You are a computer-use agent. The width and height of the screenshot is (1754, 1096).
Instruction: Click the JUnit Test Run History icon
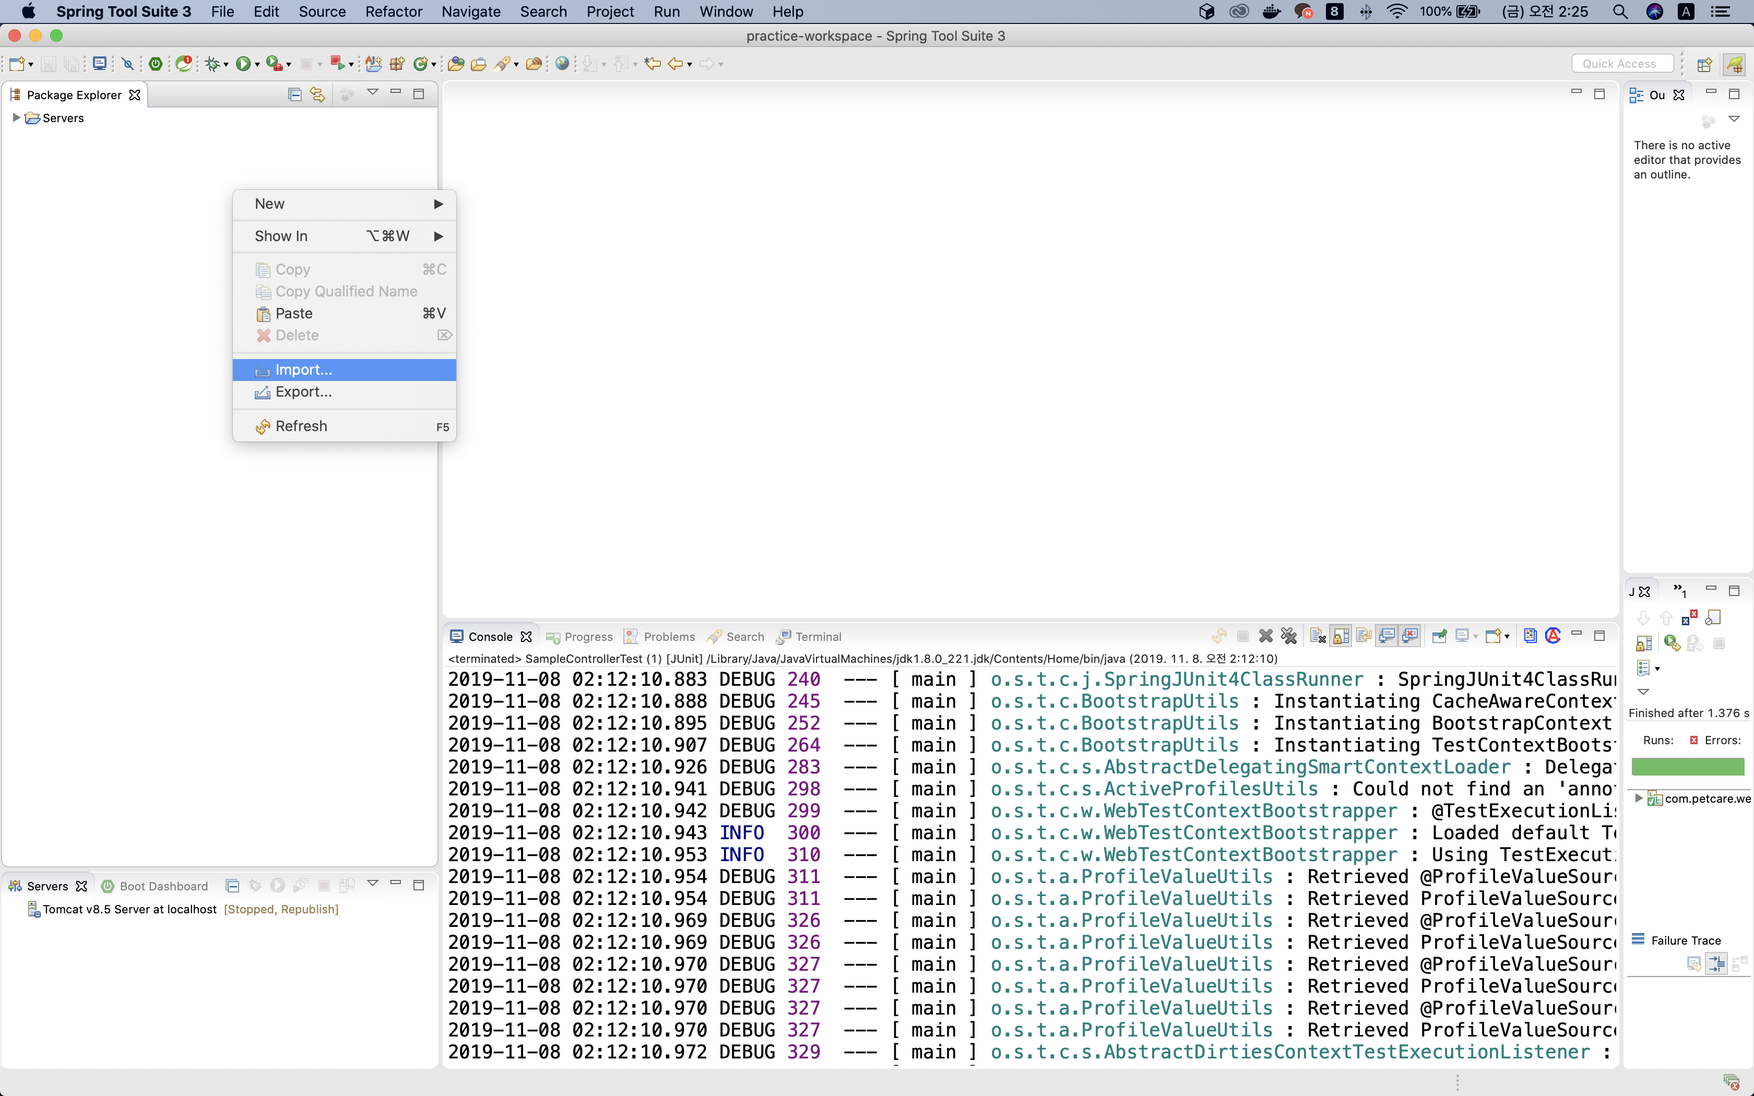click(1643, 668)
